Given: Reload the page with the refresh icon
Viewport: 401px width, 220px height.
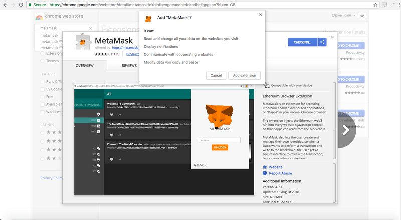Looking at the screenshot, I should click(x=21, y=5).
